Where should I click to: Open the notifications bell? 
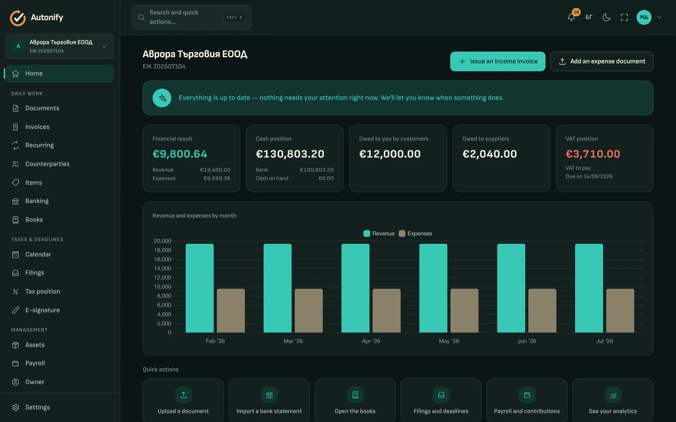[x=571, y=17]
